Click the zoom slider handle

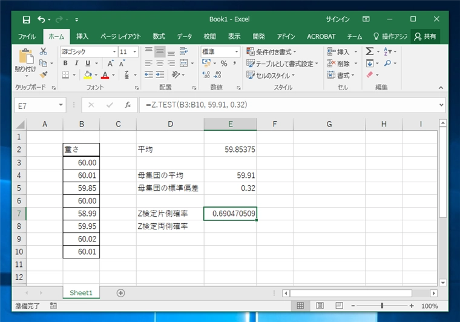tap(382, 306)
